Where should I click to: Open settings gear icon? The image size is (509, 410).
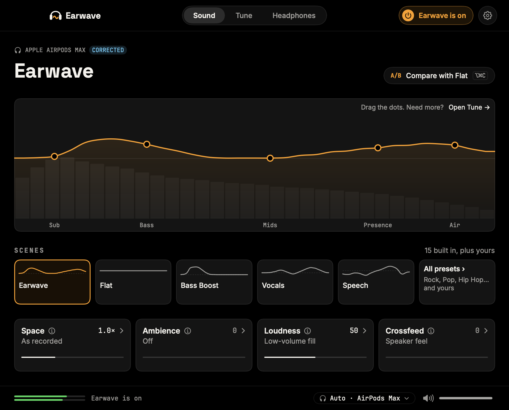[487, 15]
